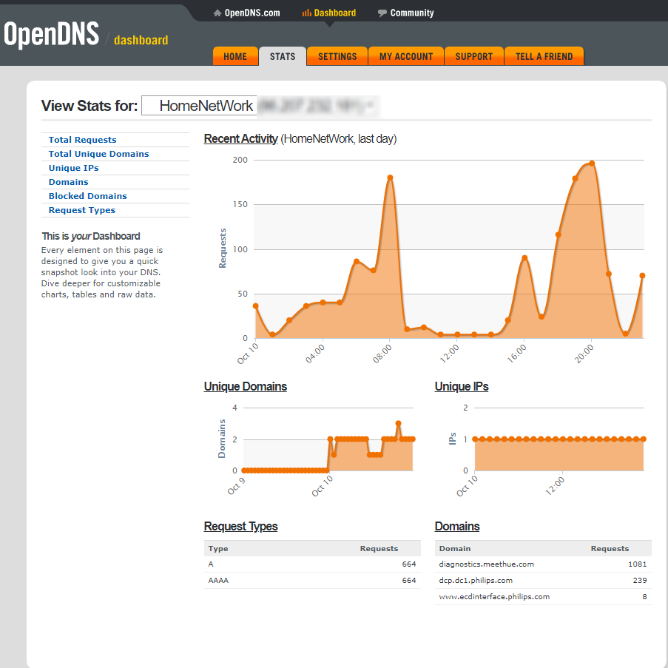Click the first point in Unique IPs chart
Viewport: 668px width, 668px height.
click(x=475, y=439)
